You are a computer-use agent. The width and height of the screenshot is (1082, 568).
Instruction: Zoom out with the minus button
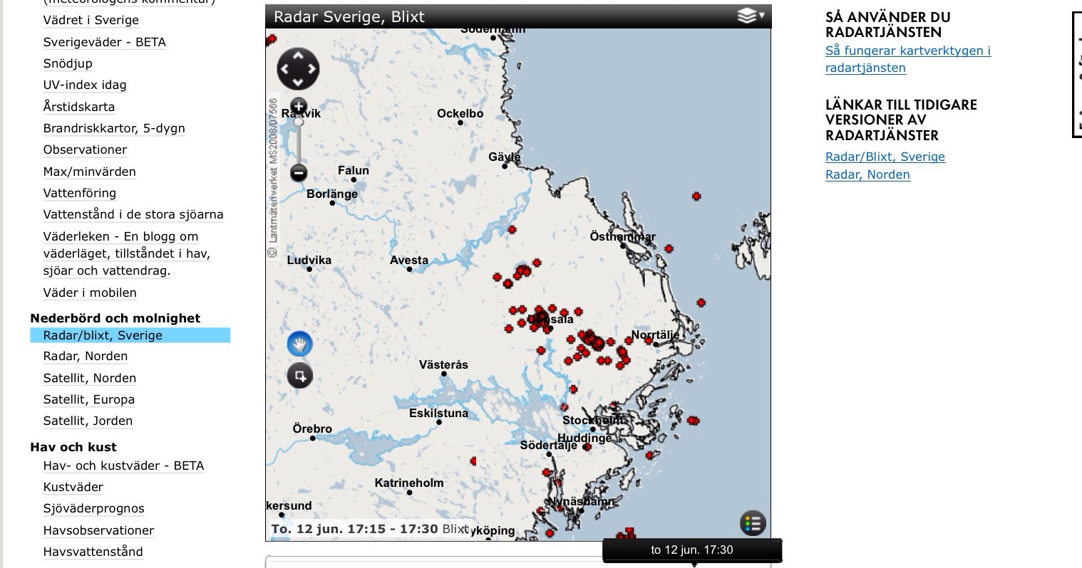coord(299,172)
